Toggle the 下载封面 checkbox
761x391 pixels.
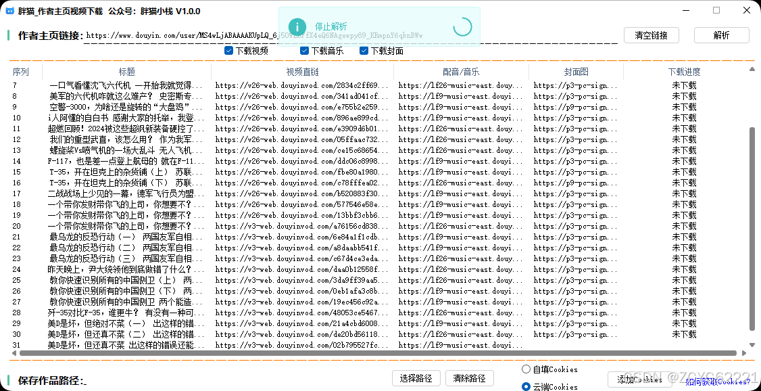pyautogui.click(x=364, y=51)
